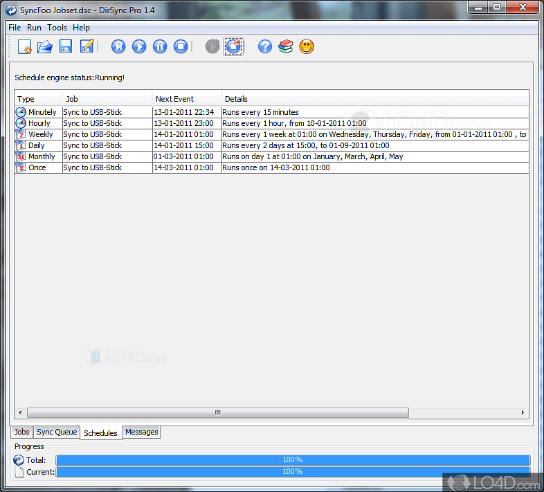Click 'Runs once on 14-03-2011' details cell
This screenshot has height=492, width=544.
point(375,167)
